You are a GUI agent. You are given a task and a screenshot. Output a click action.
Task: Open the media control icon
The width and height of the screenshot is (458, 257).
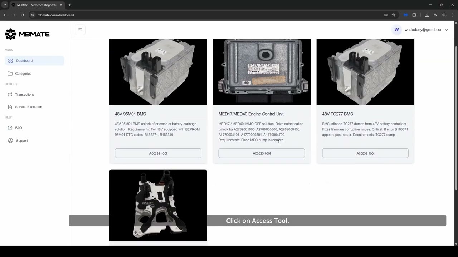click(435, 15)
